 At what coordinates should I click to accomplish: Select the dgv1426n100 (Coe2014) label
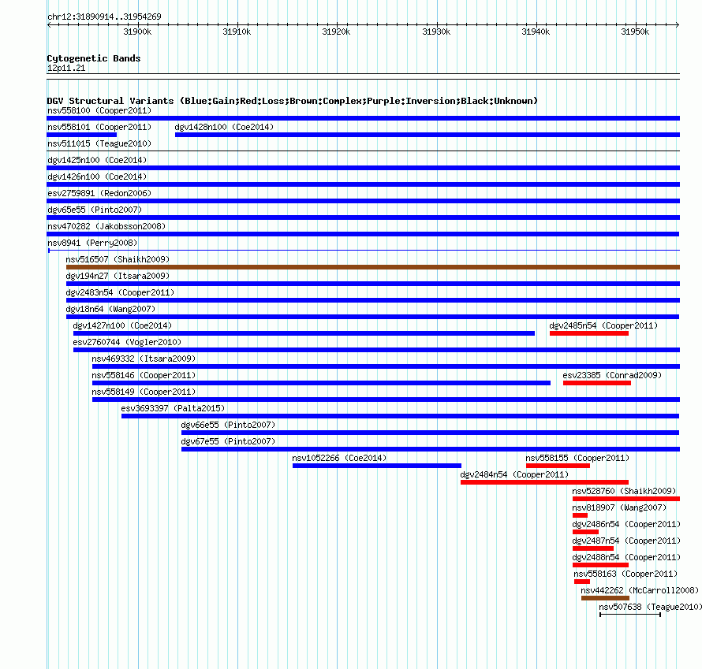(x=97, y=177)
